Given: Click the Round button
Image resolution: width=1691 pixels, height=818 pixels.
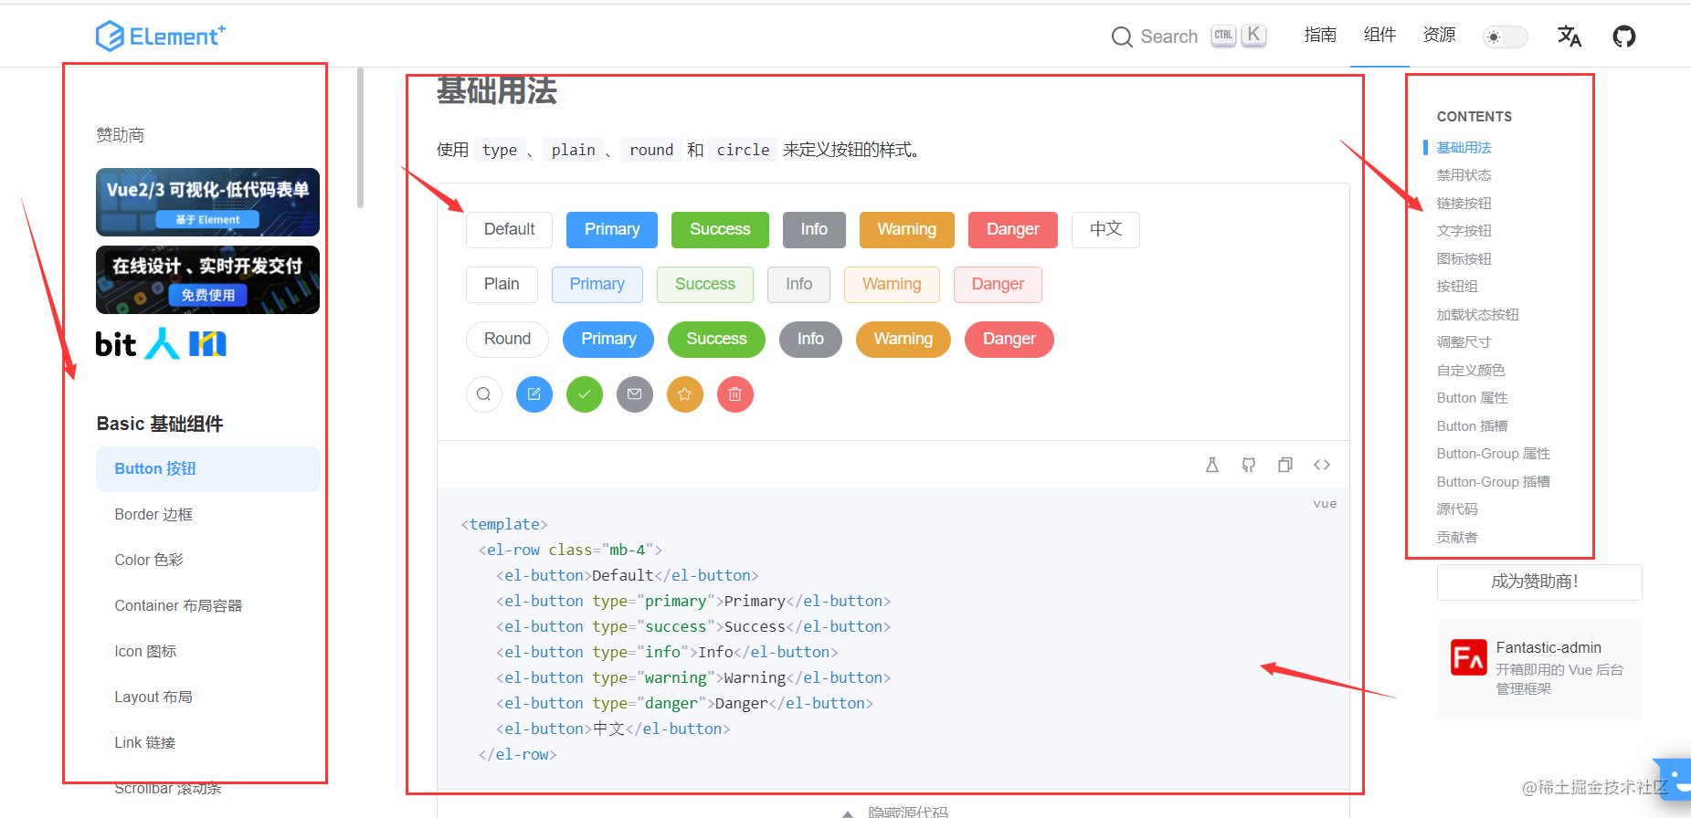Looking at the screenshot, I should click(507, 339).
